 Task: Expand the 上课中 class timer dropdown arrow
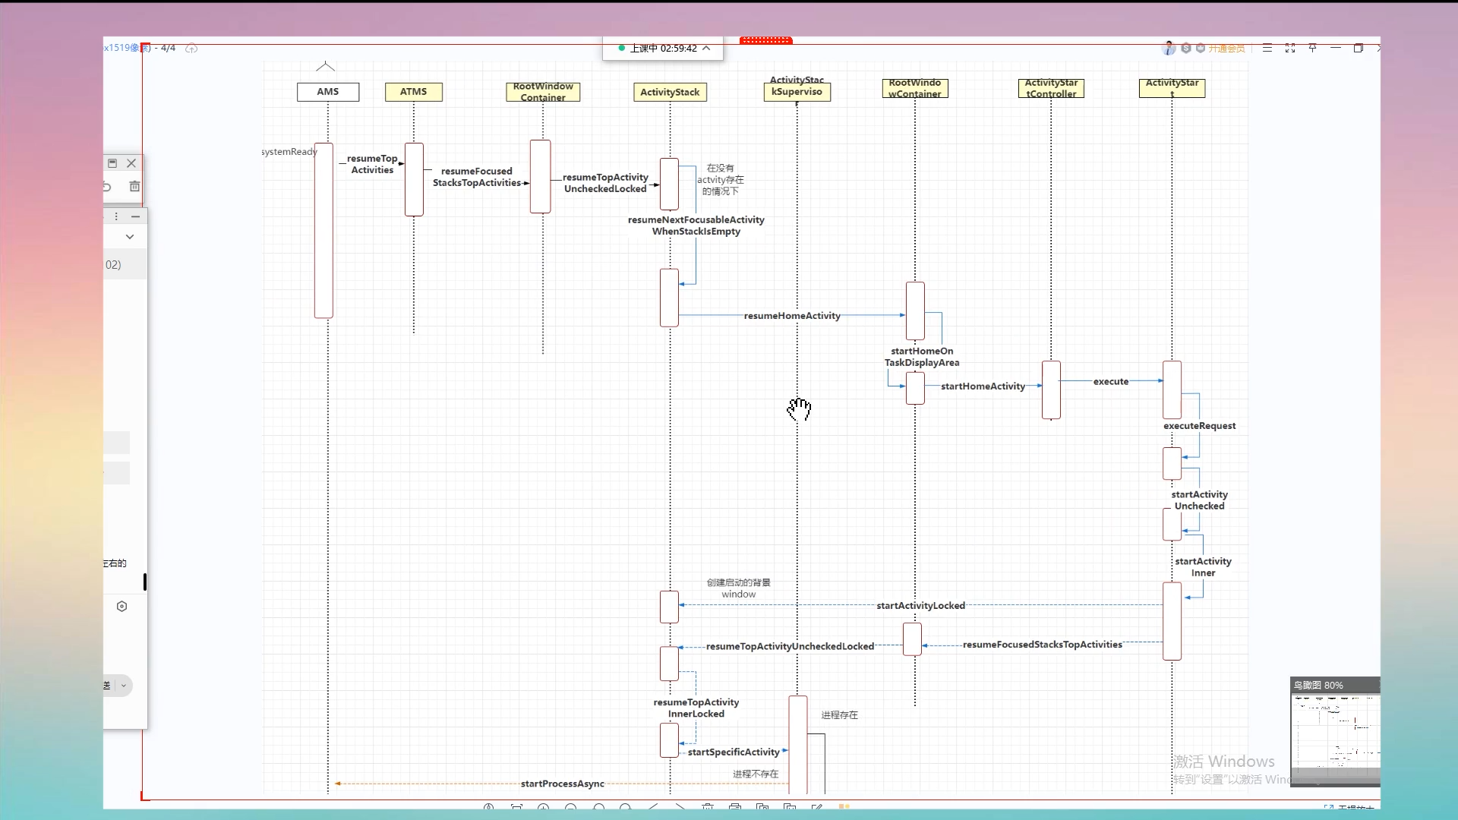706,48
